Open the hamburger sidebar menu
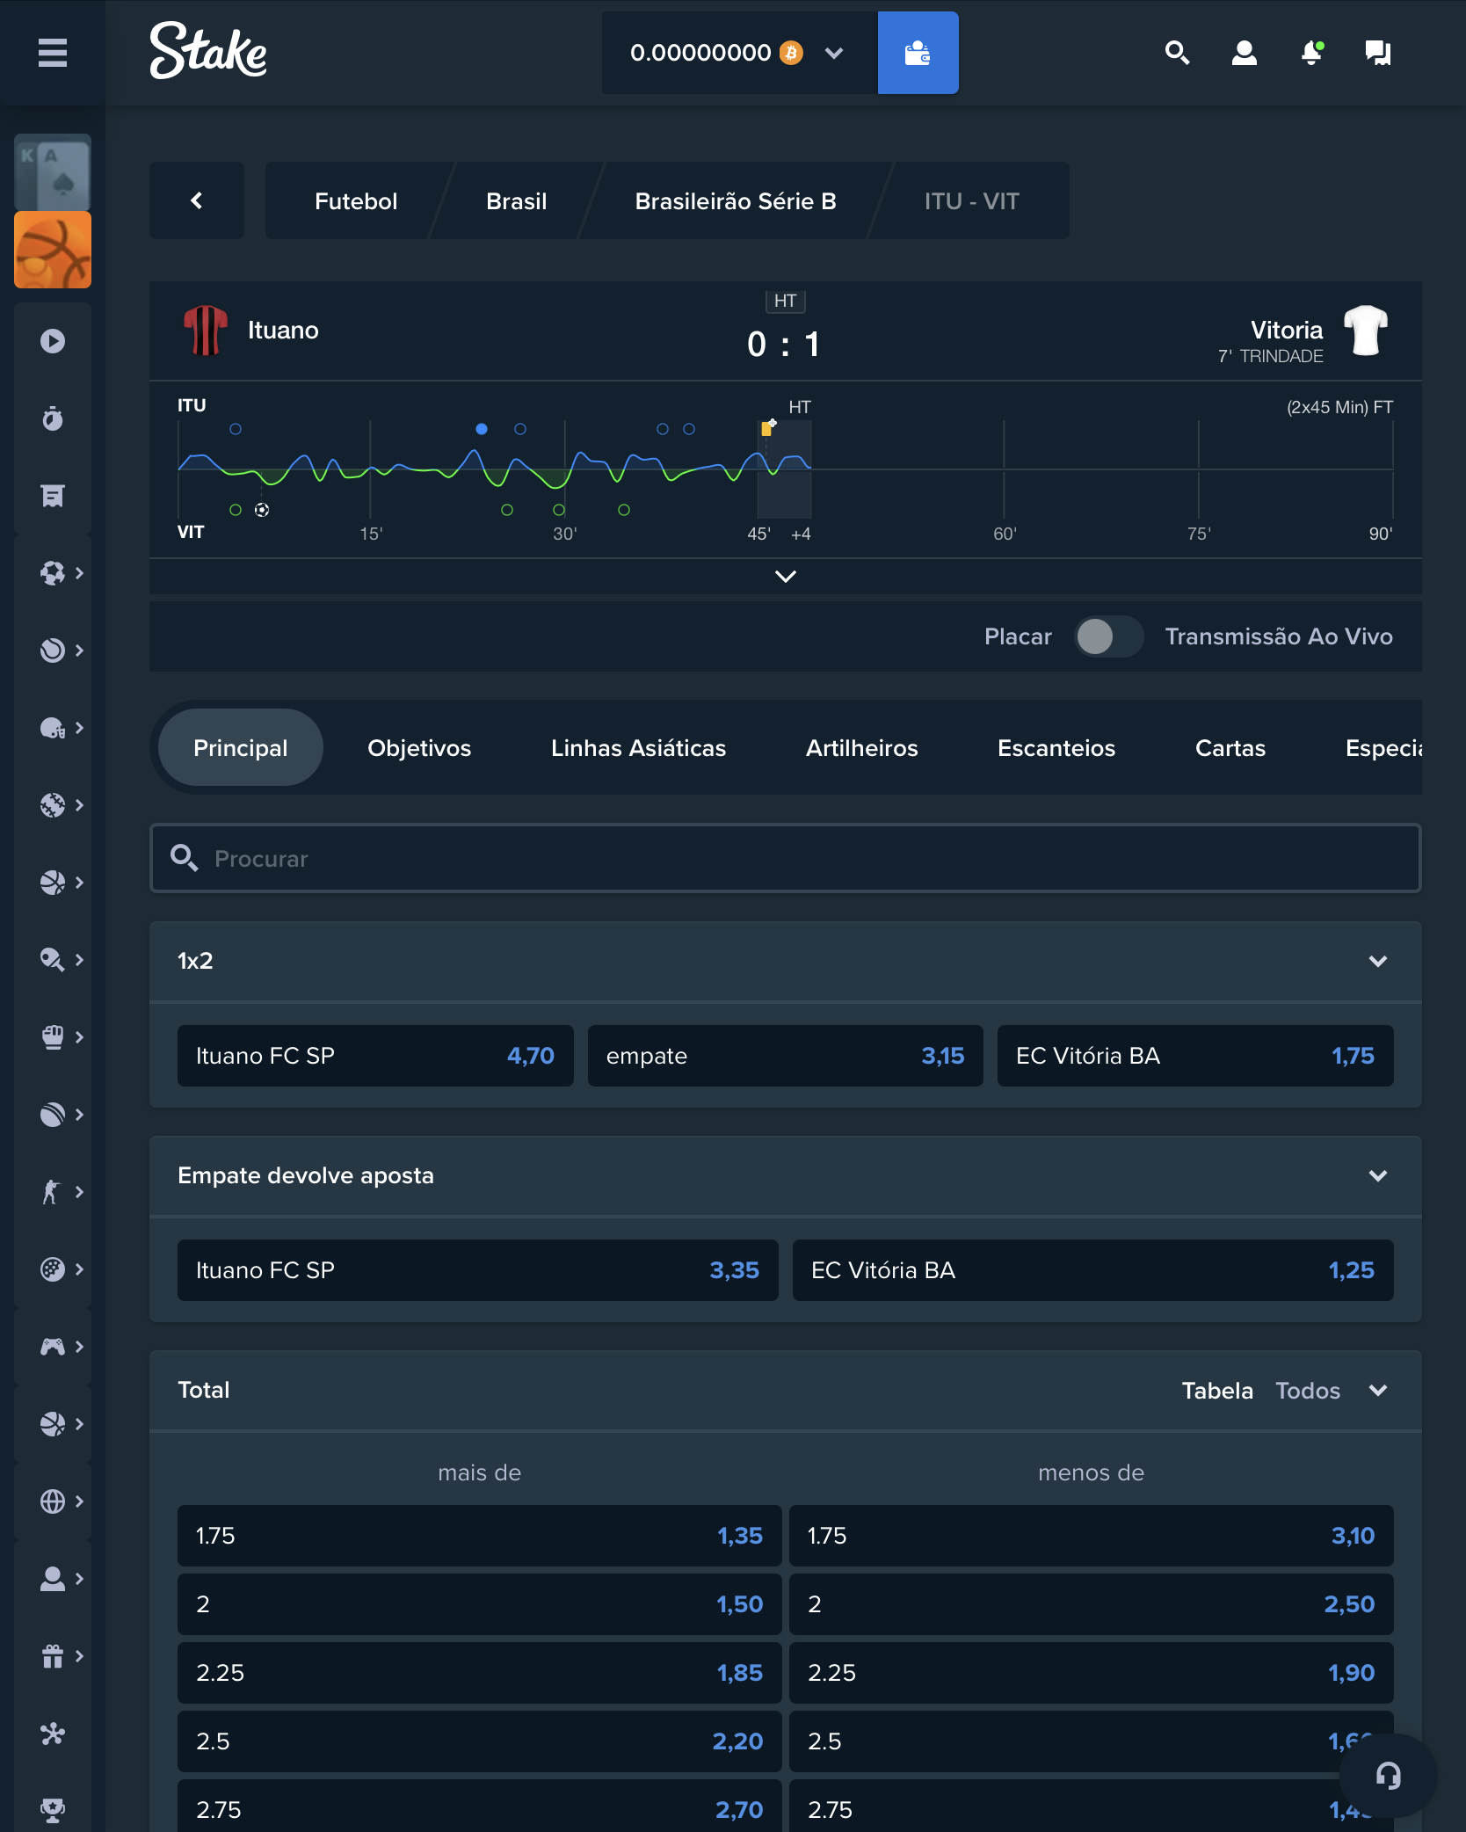 [x=53, y=53]
